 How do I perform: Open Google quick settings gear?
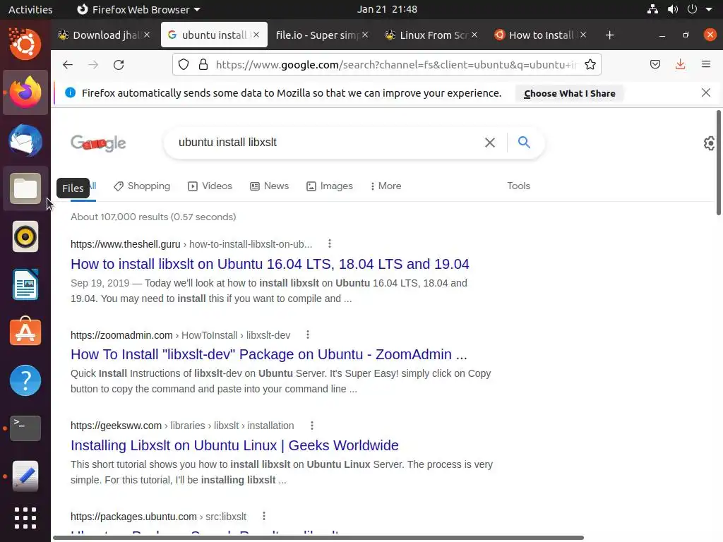(x=709, y=143)
